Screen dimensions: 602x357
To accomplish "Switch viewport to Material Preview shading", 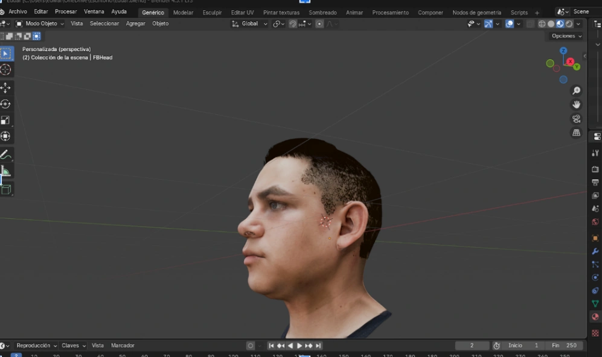I will pos(559,23).
